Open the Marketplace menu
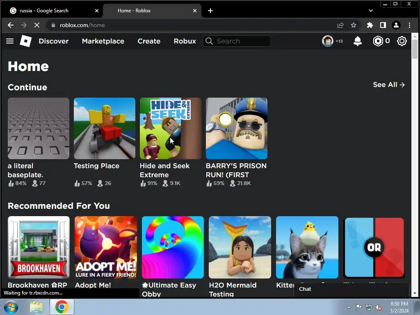The width and height of the screenshot is (420, 315). [x=103, y=41]
